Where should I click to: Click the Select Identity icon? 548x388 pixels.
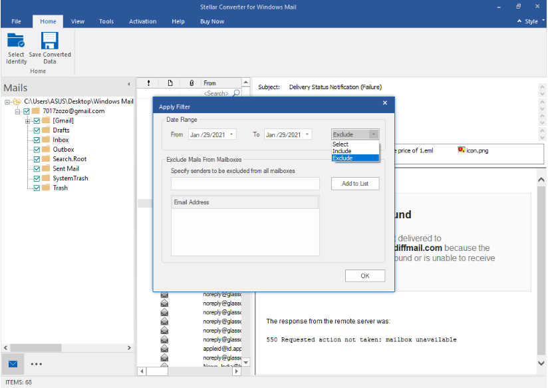16,40
